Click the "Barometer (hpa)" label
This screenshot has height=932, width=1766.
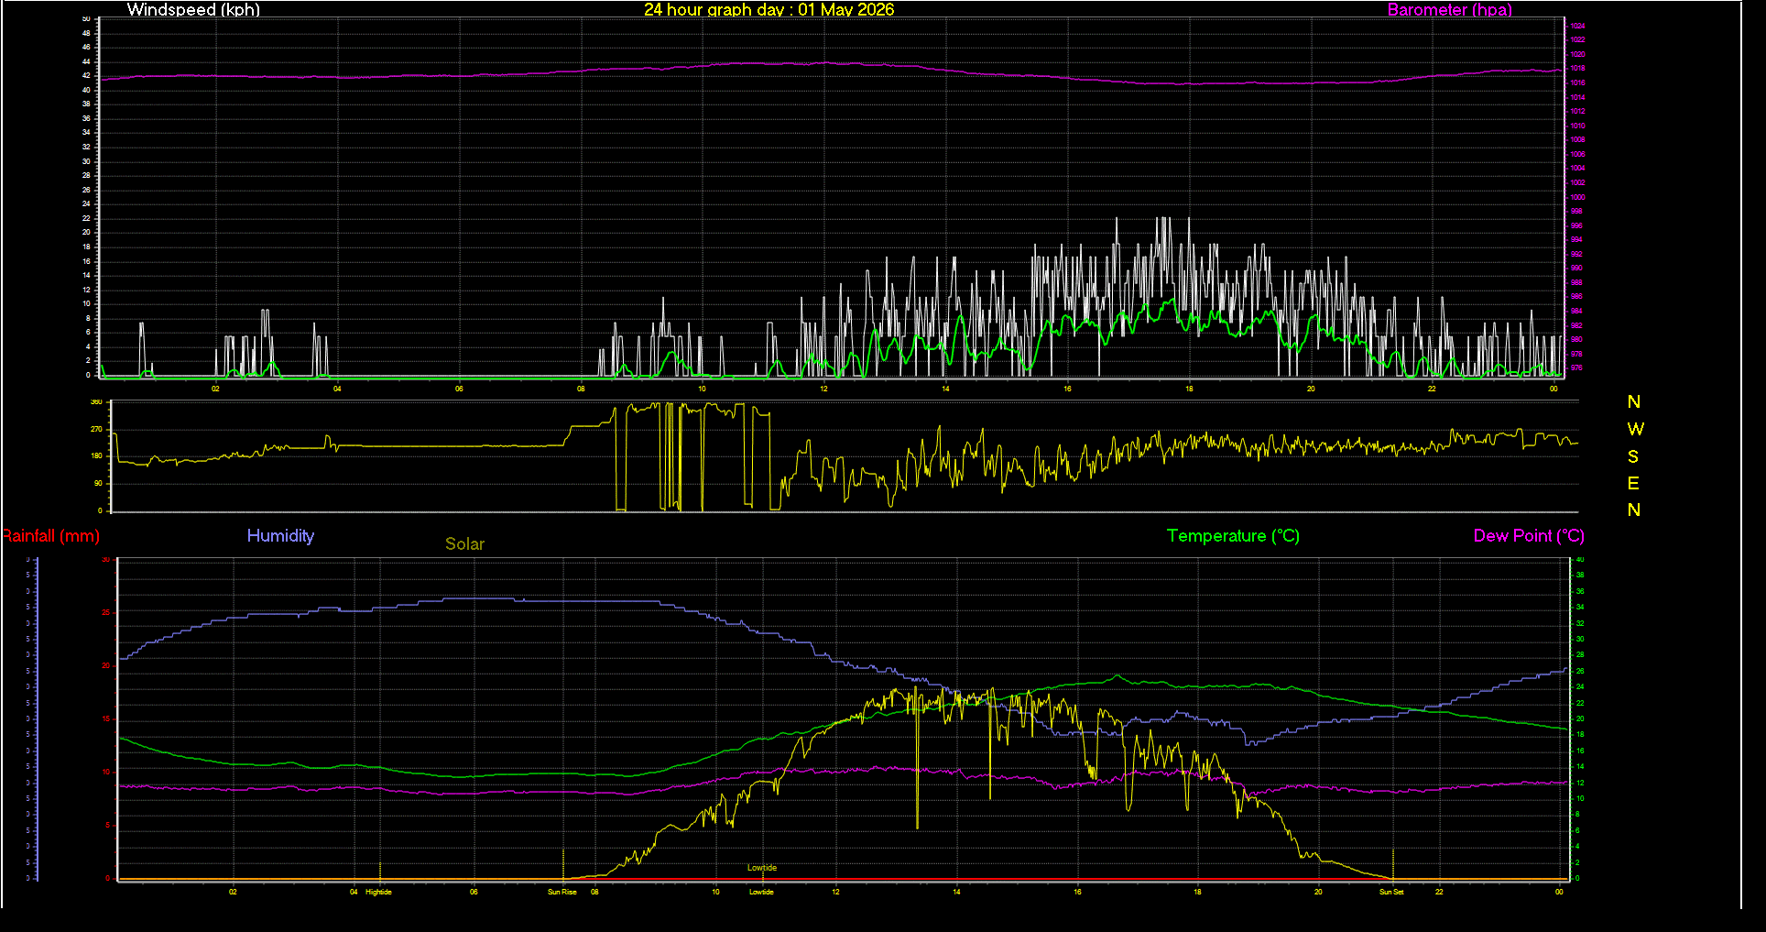(x=1449, y=10)
